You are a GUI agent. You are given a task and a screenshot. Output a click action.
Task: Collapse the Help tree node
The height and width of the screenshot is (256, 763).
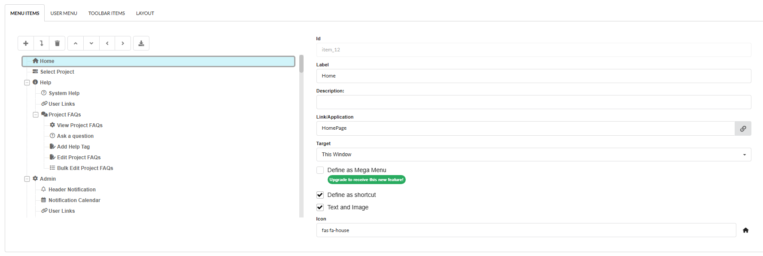click(27, 83)
